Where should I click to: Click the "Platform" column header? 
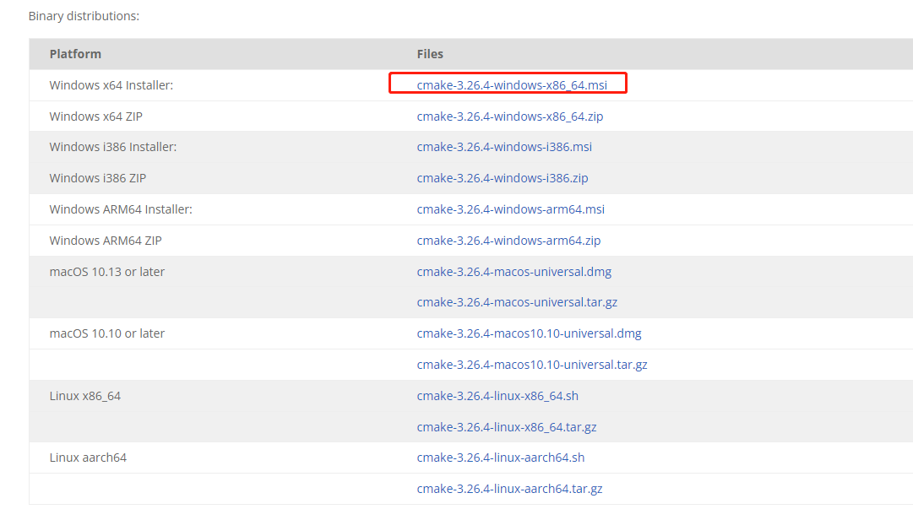(75, 54)
